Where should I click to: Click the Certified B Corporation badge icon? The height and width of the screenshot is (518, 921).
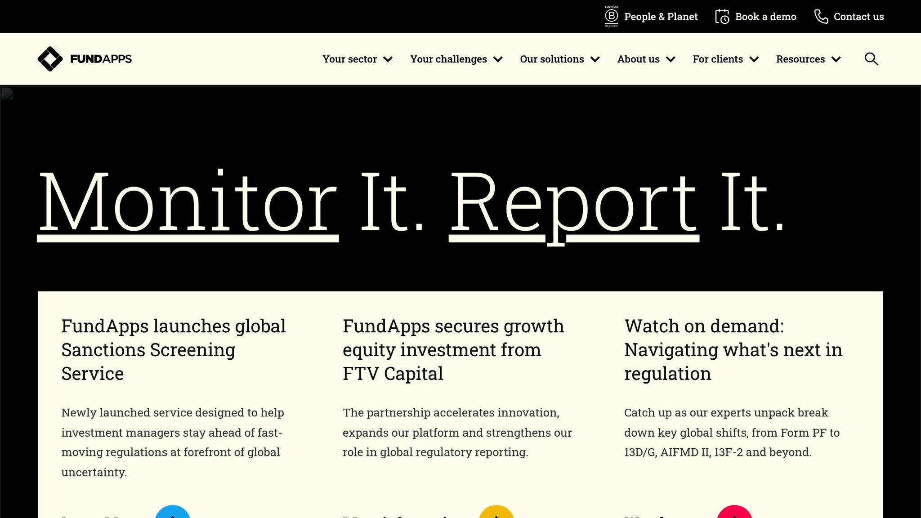coord(612,15)
